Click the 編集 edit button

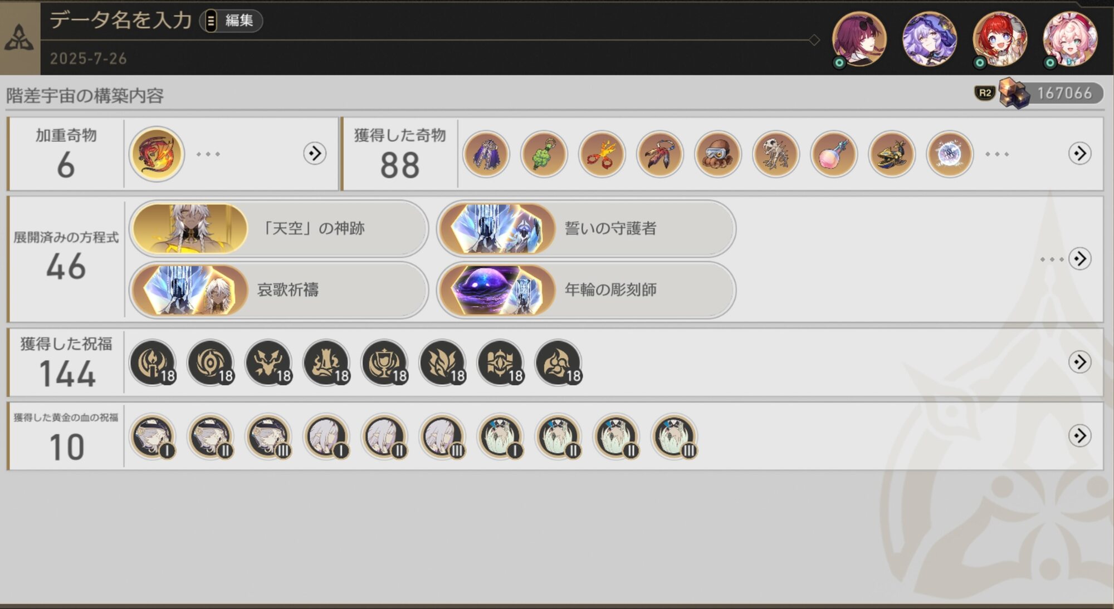(231, 21)
